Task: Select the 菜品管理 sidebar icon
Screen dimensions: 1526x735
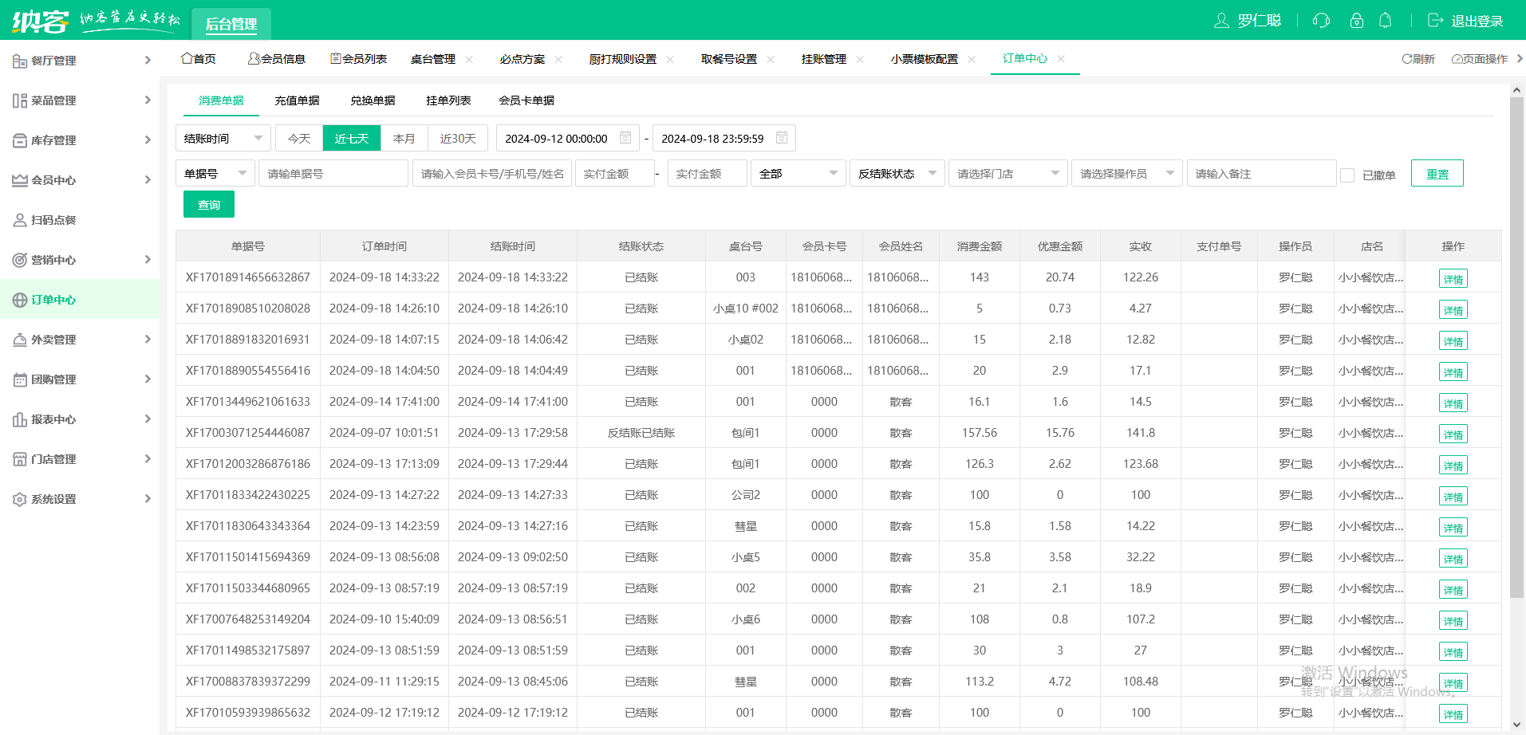Action: pyautogui.click(x=18, y=100)
